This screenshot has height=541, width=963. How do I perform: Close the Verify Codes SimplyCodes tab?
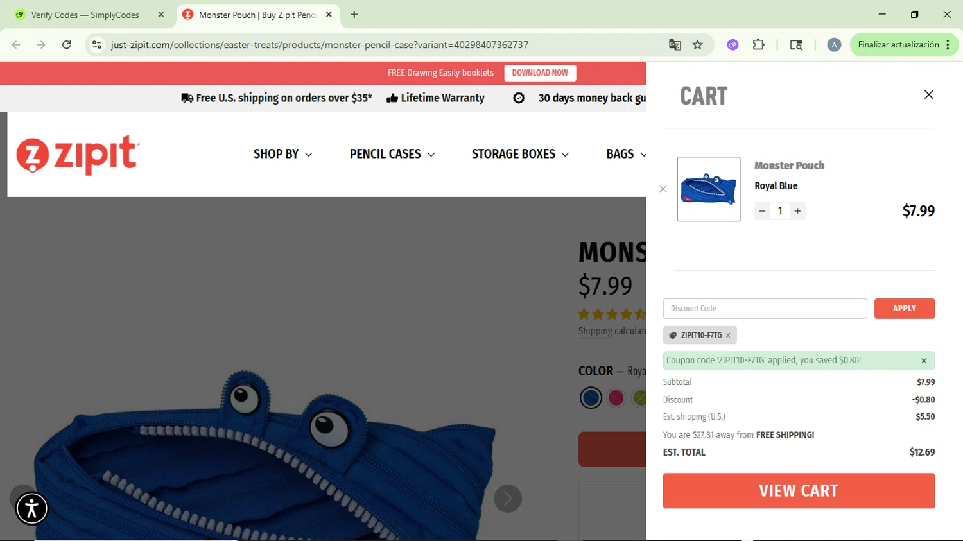(x=161, y=15)
